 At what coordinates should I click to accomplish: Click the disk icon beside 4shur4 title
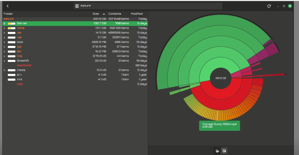(x=77, y=6)
